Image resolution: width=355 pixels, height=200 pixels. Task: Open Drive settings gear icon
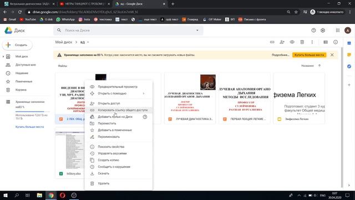coord(323,31)
